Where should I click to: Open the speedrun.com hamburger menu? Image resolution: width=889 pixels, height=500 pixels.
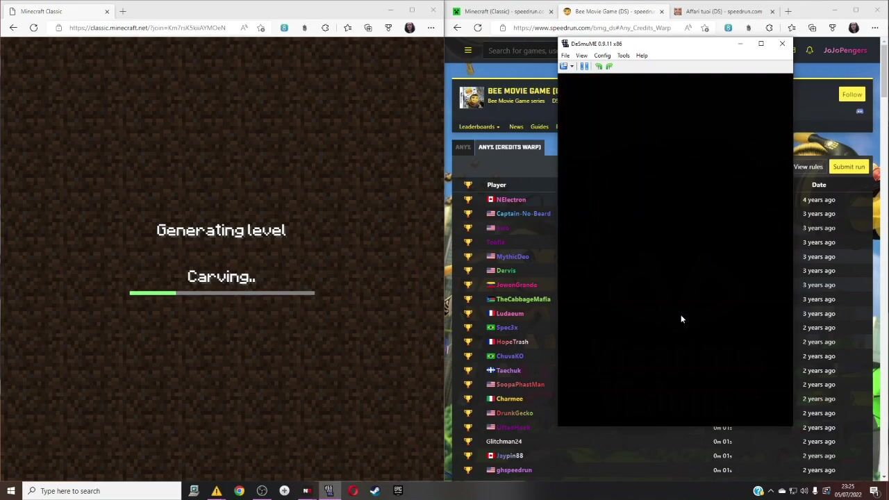pyautogui.click(x=468, y=50)
